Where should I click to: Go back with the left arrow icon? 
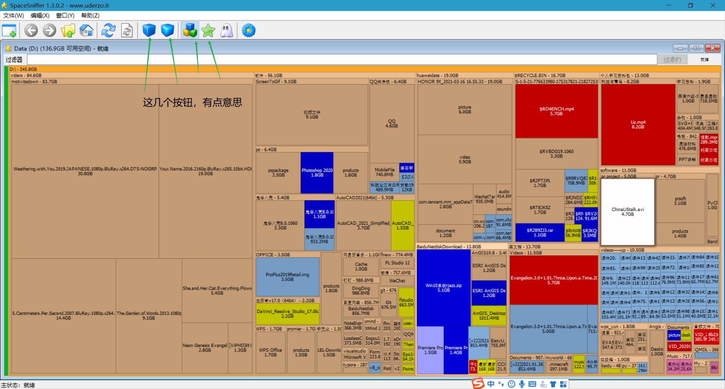[x=31, y=31]
